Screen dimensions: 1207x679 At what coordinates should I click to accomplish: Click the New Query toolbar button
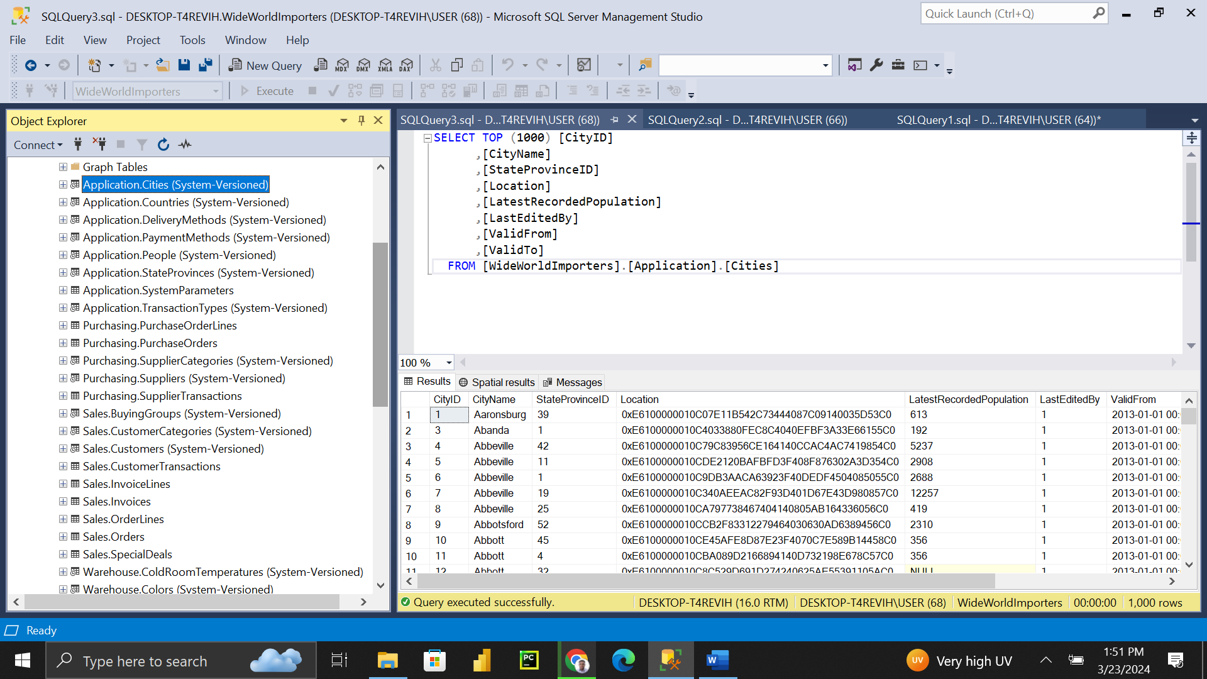[265, 65]
